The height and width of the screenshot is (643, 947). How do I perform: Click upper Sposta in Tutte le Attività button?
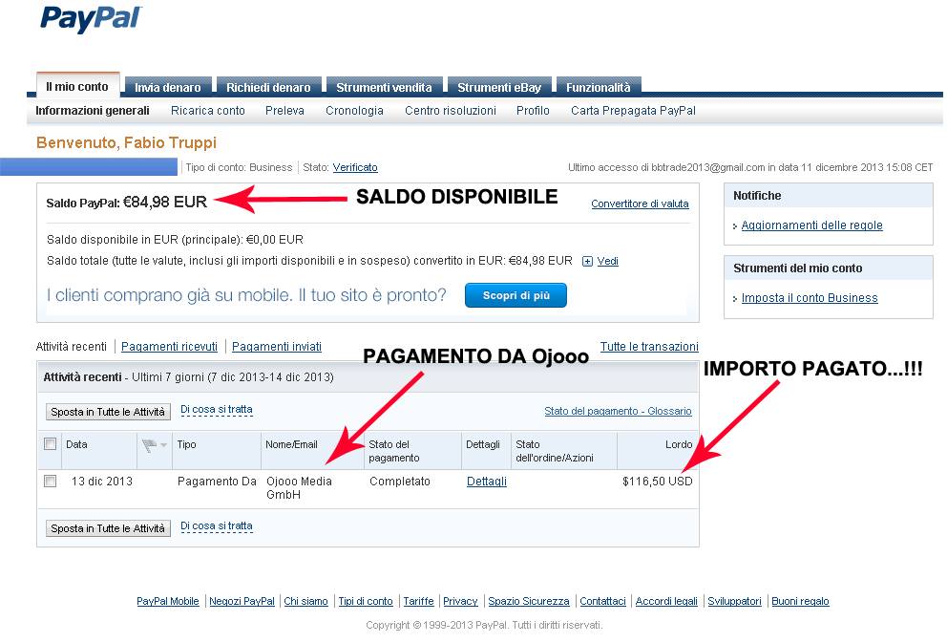[108, 412]
